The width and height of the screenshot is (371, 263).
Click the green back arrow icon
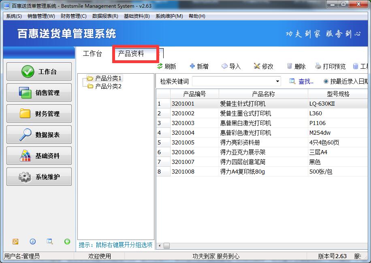[67, 242]
